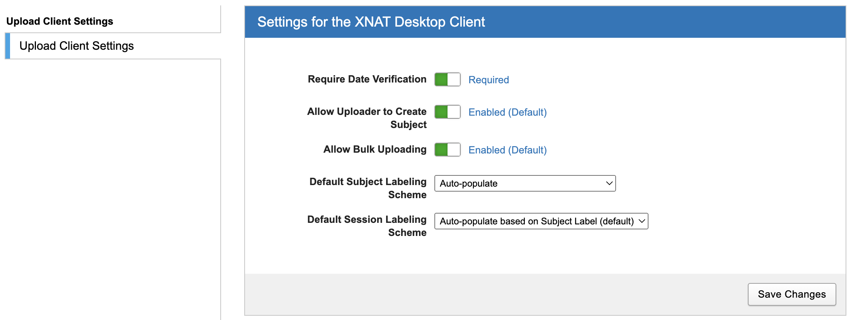
Task: Click the Default Session Labeling Scheme label
Action: (367, 226)
